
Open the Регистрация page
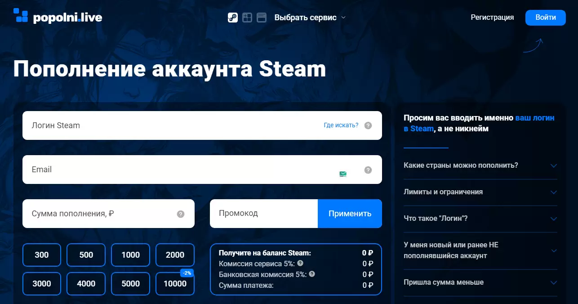pos(492,18)
